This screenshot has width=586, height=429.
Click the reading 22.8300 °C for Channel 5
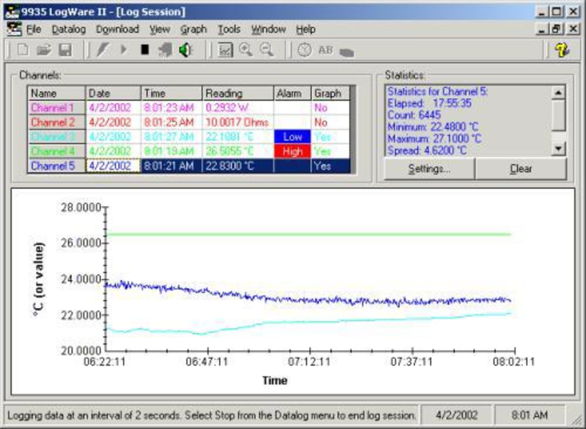click(x=238, y=166)
